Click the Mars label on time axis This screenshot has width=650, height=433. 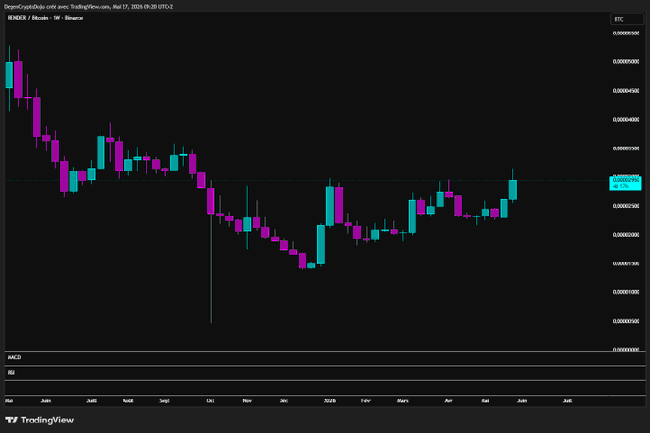point(402,401)
